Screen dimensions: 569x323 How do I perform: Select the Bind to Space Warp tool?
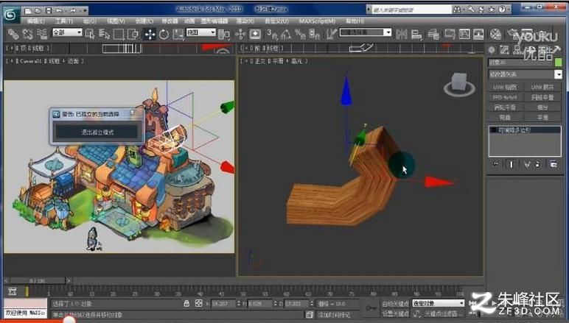coord(42,34)
